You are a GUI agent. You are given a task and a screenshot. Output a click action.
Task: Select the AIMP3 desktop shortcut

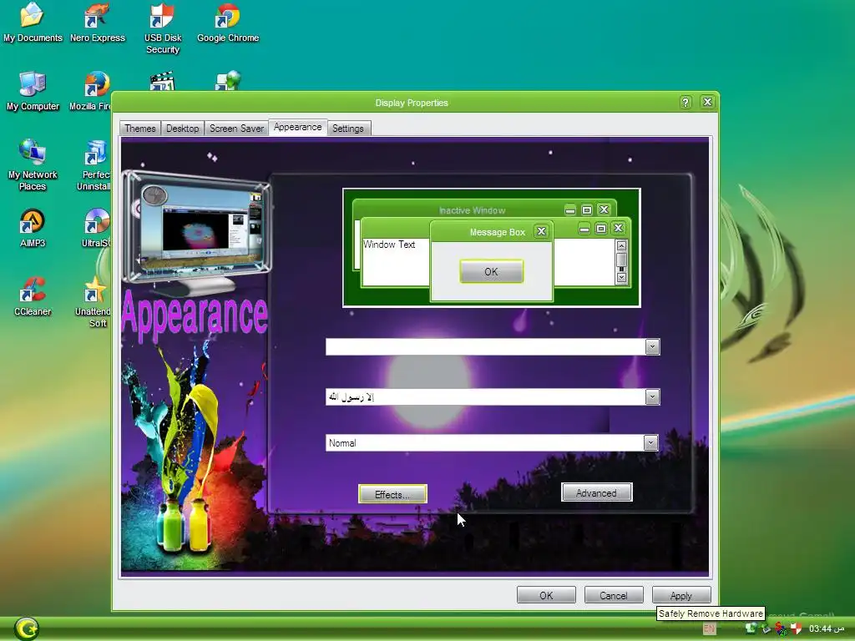coord(33,229)
